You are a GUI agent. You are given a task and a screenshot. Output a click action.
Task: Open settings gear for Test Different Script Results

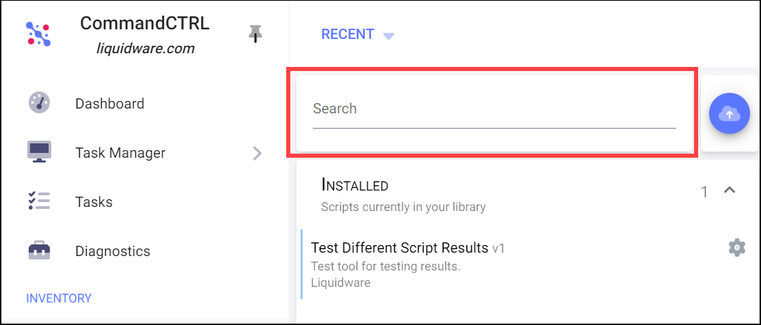pyautogui.click(x=736, y=247)
